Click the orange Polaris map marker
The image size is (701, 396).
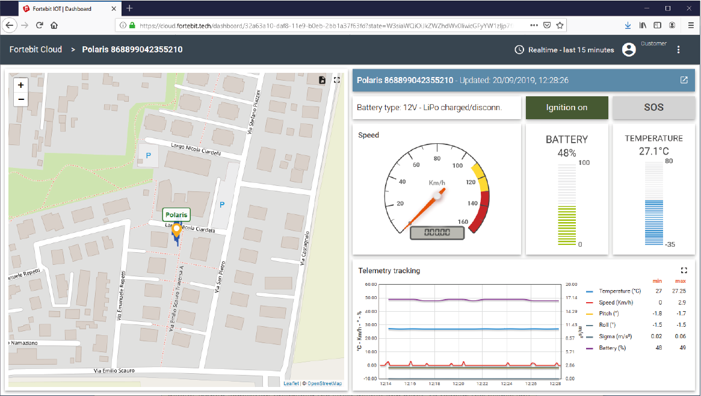[x=176, y=230]
